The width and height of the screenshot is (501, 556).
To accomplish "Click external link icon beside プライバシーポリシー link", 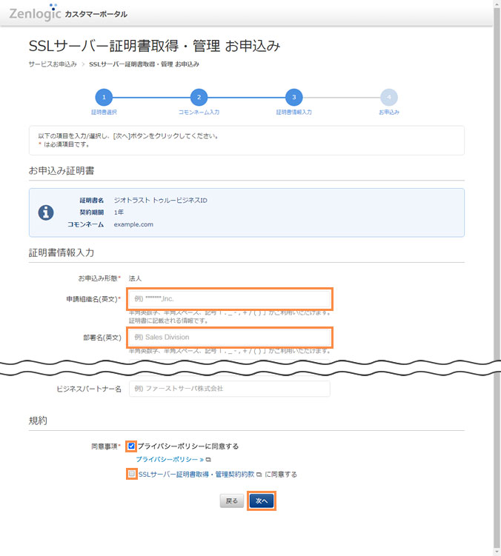I will [x=209, y=460].
